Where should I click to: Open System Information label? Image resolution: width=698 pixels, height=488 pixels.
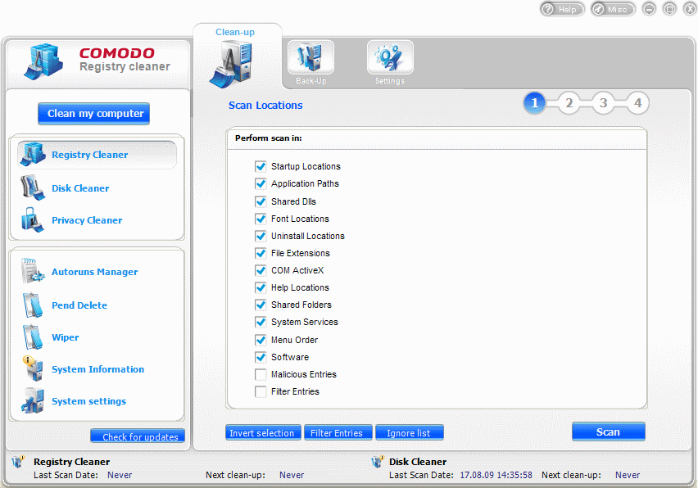coord(97,369)
